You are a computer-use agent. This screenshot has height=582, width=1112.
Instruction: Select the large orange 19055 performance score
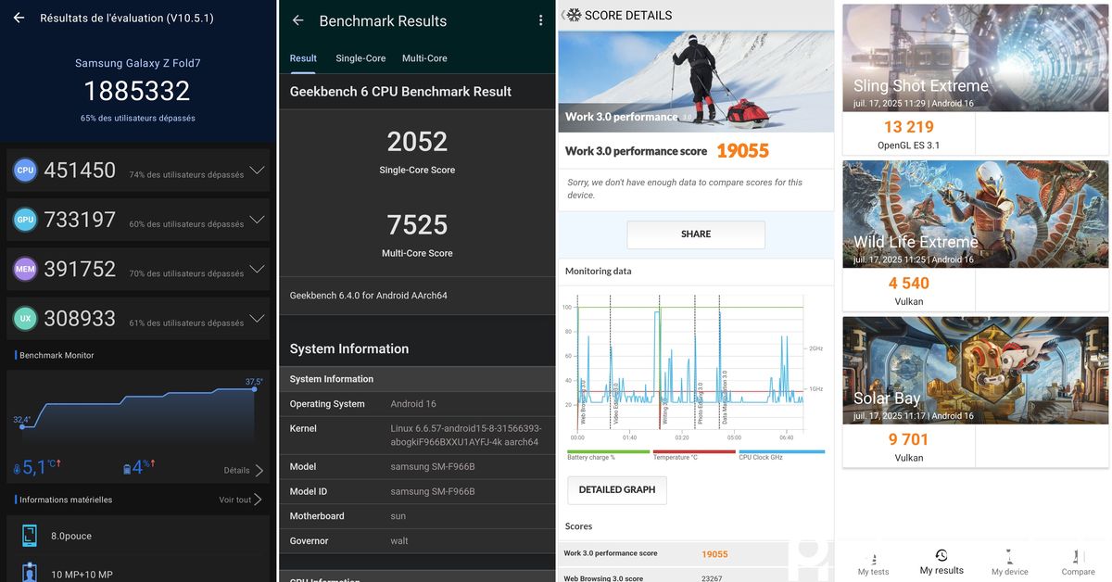tap(742, 150)
